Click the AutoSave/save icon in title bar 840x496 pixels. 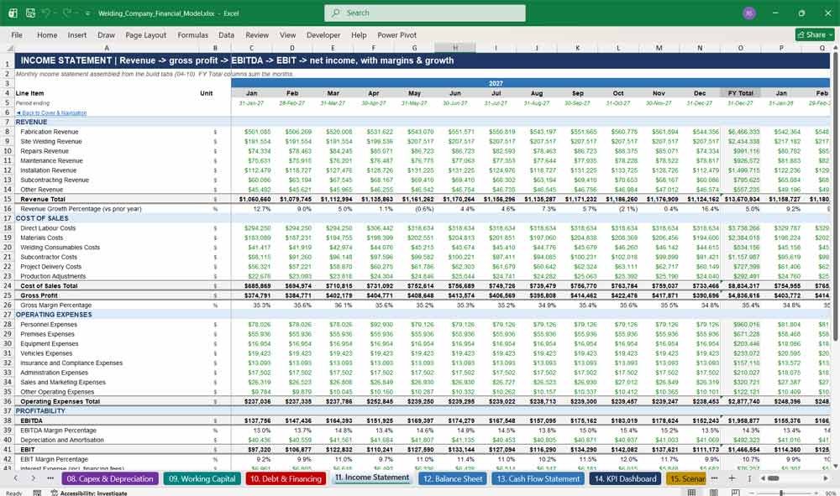(30, 13)
